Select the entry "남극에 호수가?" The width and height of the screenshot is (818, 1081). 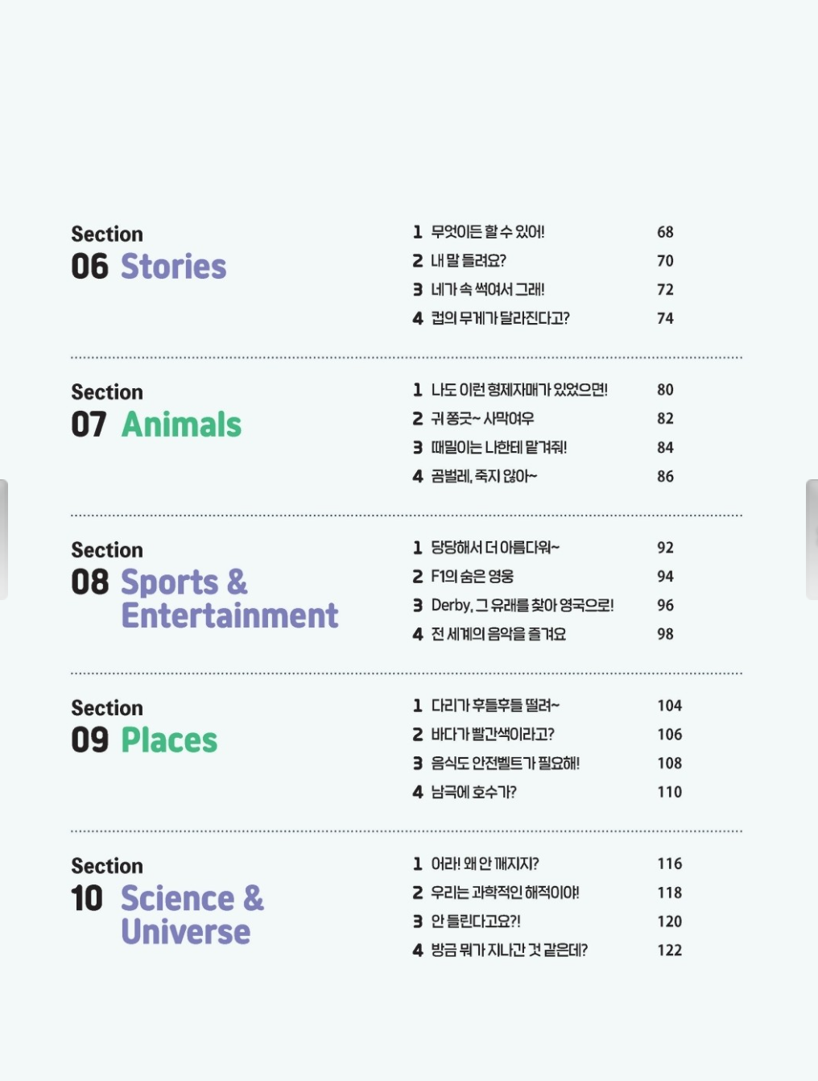(x=473, y=793)
